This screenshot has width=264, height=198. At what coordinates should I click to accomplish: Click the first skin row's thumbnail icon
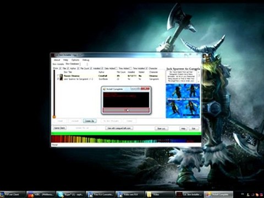coord(61,76)
